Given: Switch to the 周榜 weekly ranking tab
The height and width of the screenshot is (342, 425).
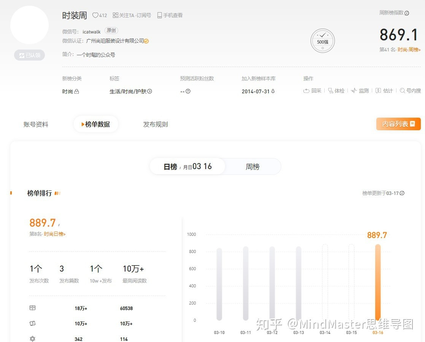Looking at the screenshot, I should click(252, 166).
